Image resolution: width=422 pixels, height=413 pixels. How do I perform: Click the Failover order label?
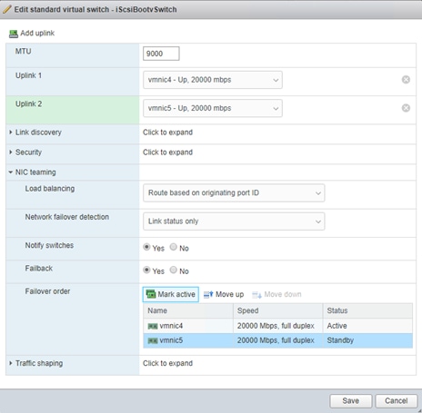(x=47, y=291)
